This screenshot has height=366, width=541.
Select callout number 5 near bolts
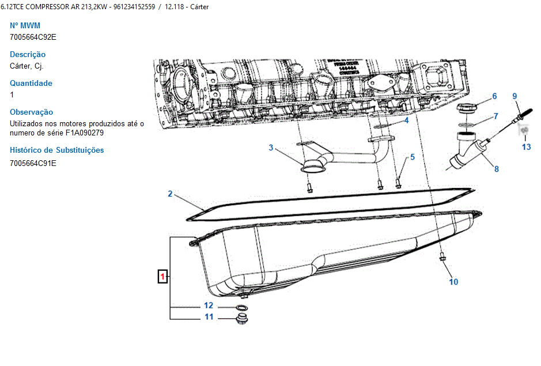click(x=412, y=157)
